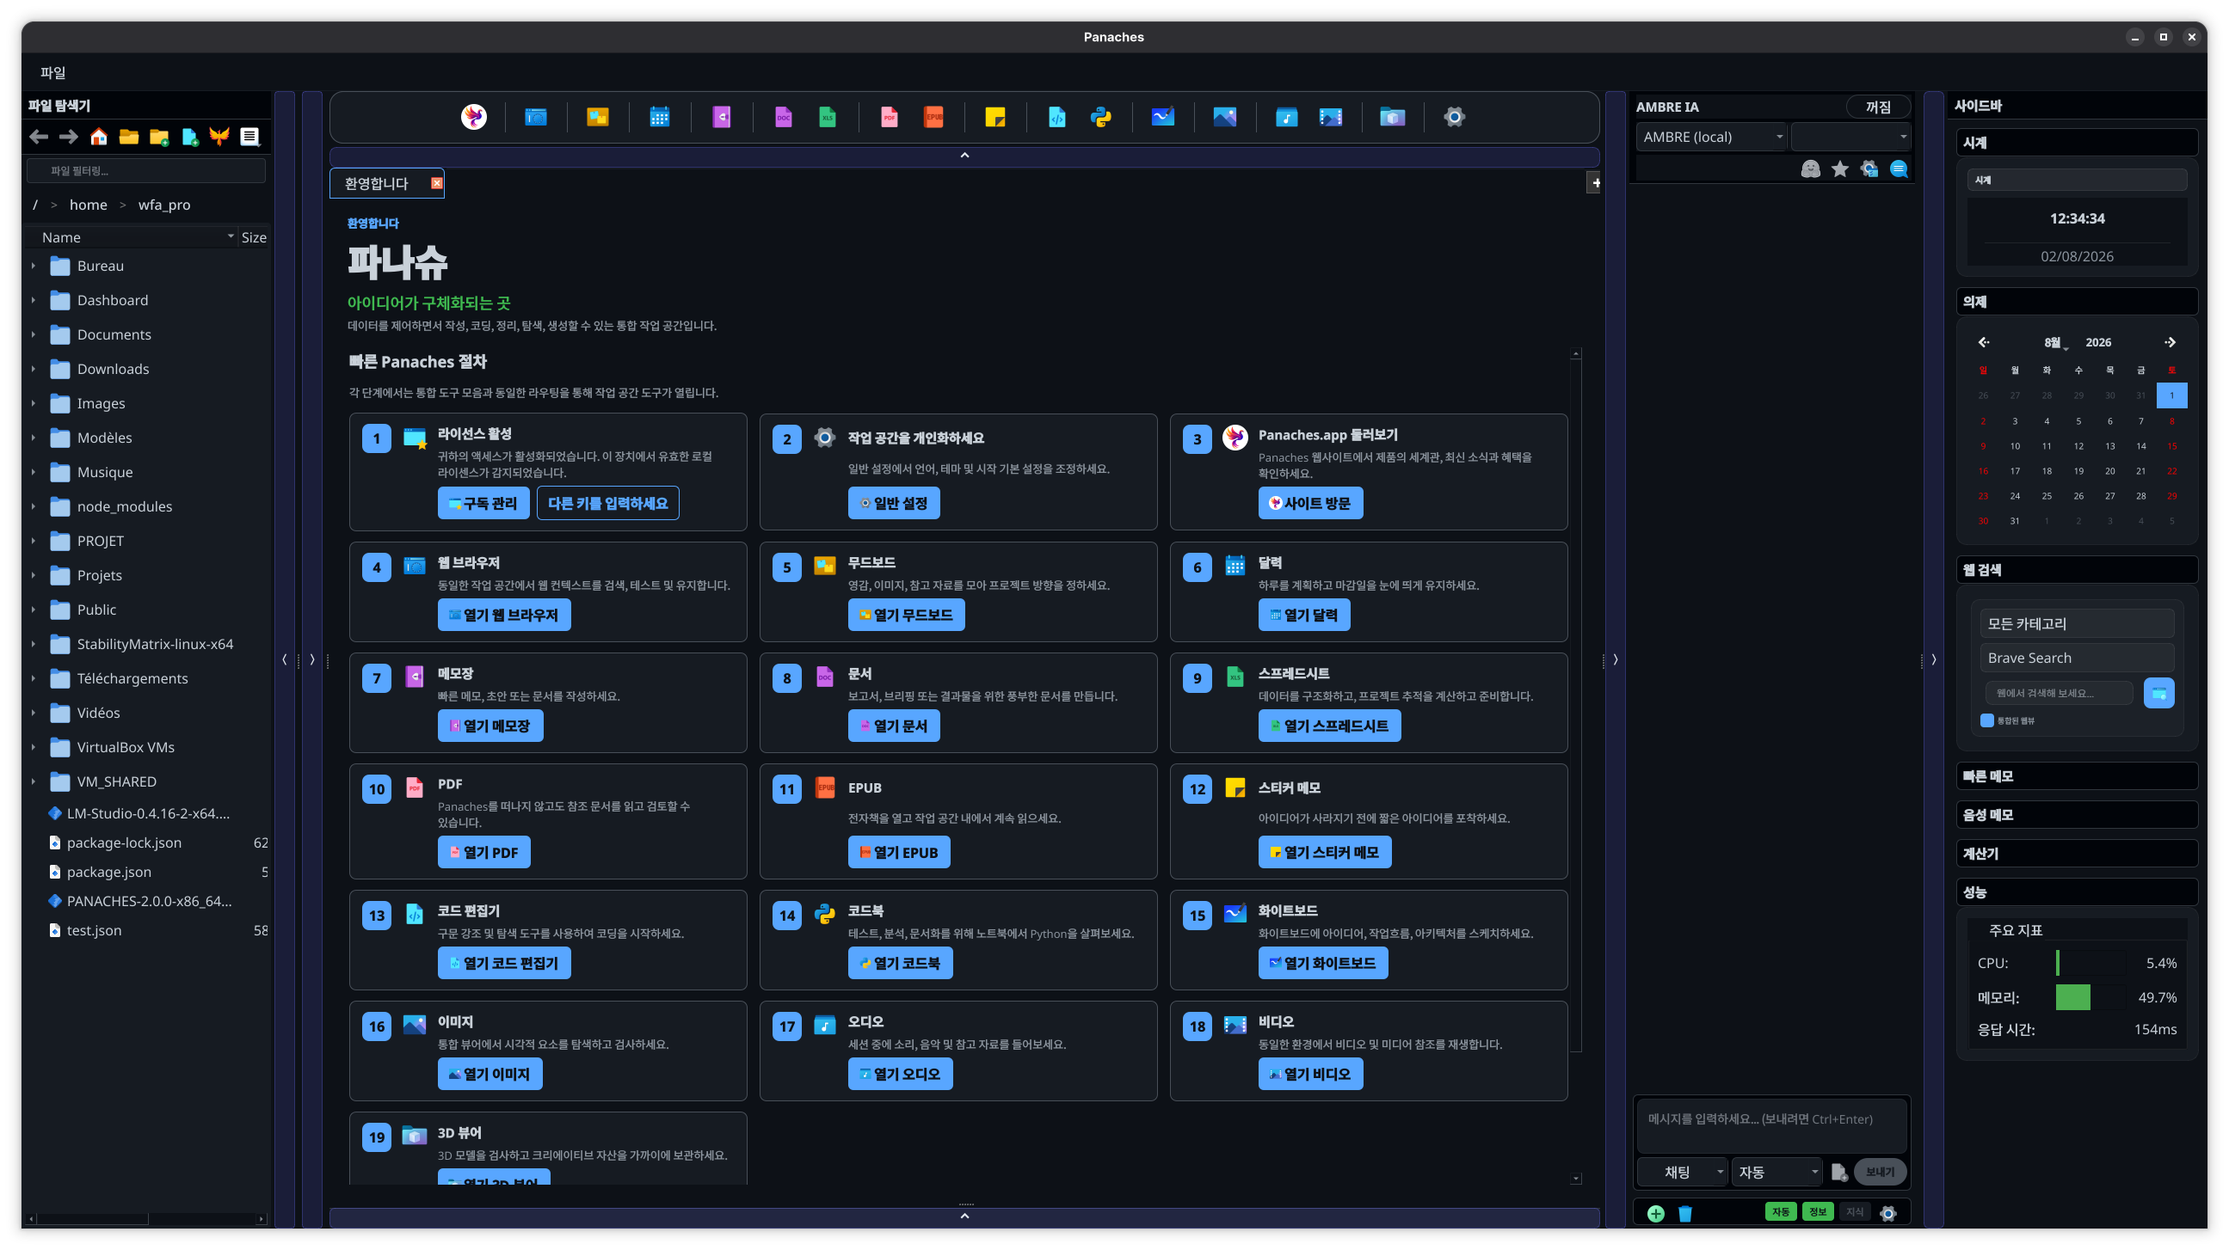Click the green 메모리 usage bar
Image resolution: width=2229 pixels, height=1250 pixels.
coord(2090,998)
